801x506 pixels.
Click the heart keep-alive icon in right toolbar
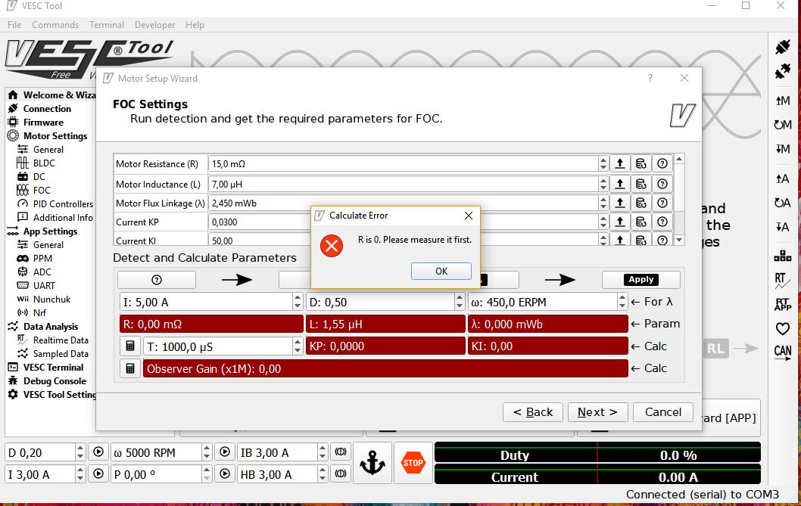point(783,329)
